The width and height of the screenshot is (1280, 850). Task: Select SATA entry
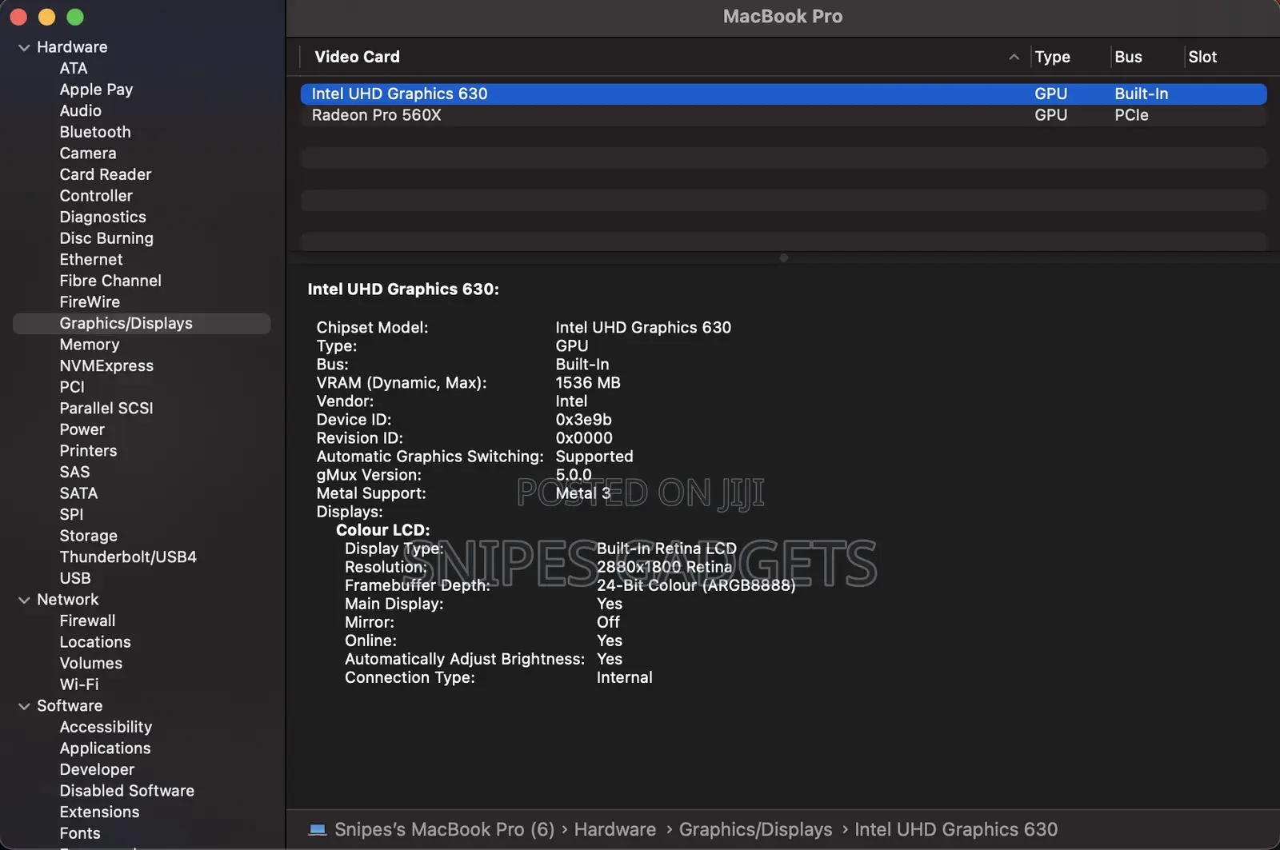(78, 493)
